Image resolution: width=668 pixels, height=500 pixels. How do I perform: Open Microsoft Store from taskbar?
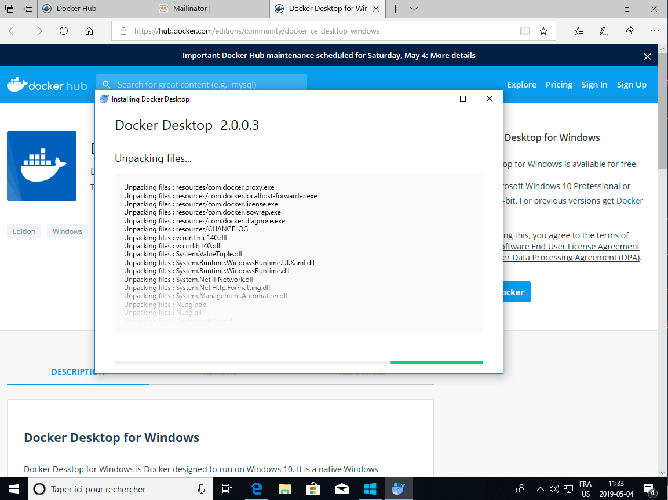[x=313, y=489]
